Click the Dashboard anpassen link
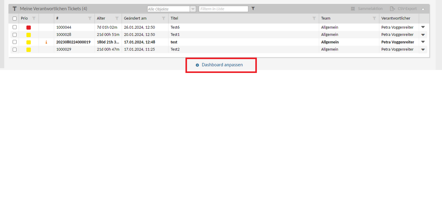 click(222, 65)
